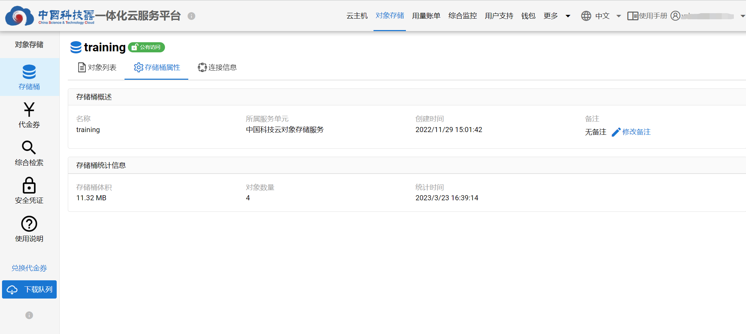Viewport: 746px width, 334px height.
Task: Click the 统计时间 label
Action: 430,187
